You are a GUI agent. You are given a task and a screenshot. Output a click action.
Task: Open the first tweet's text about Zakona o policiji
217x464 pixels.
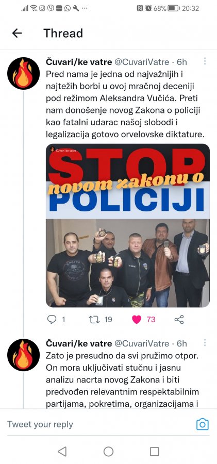(x=126, y=104)
